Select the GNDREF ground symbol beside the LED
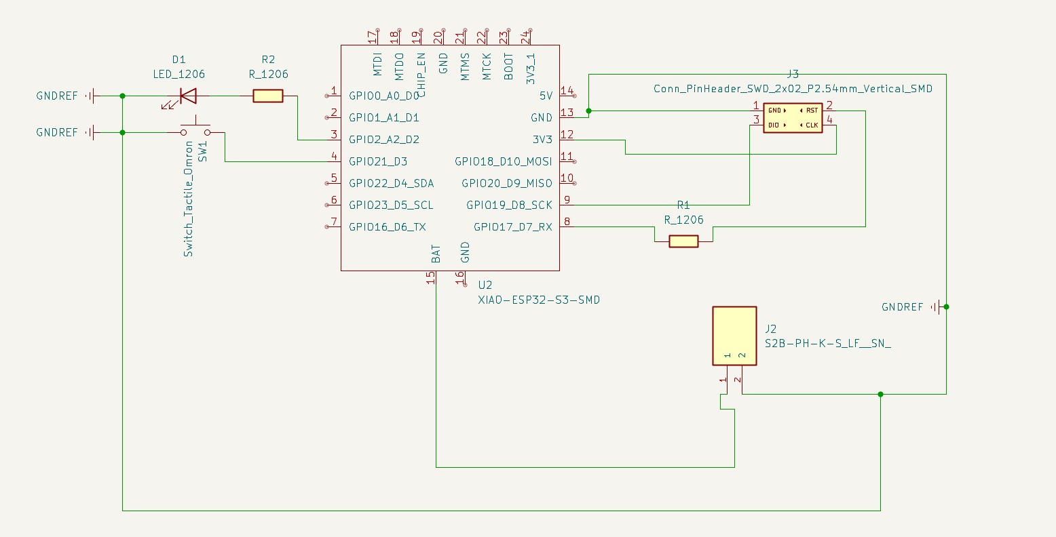 tap(90, 96)
